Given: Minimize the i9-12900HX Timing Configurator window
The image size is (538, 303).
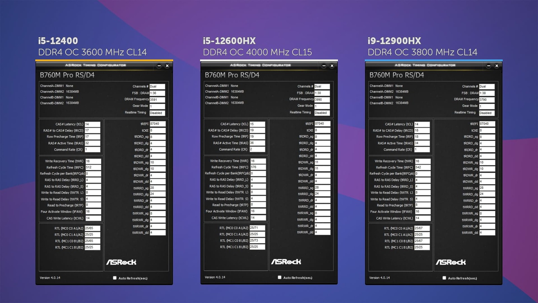Looking at the screenshot, I should pyautogui.click(x=489, y=66).
